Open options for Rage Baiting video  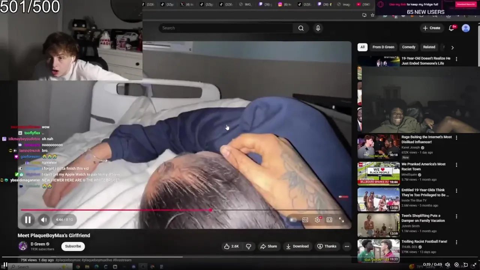coord(456,138)
